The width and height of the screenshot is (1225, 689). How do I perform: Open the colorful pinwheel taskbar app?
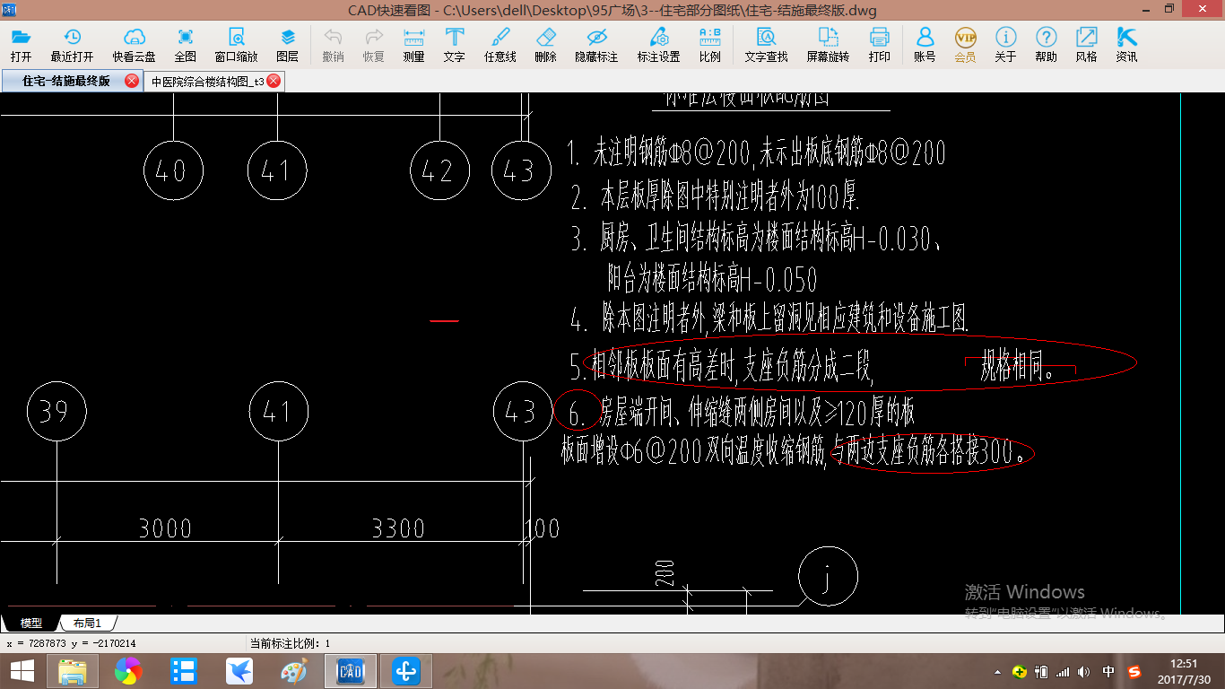128,670
